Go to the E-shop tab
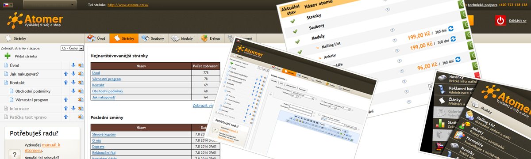This screenshot has width=531, height=159. pos(211,38)
